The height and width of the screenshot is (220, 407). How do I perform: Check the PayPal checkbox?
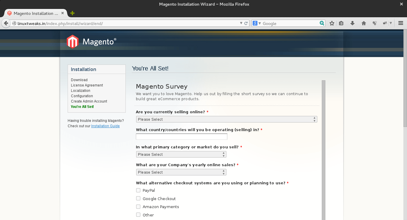click(x=138, y=190)
